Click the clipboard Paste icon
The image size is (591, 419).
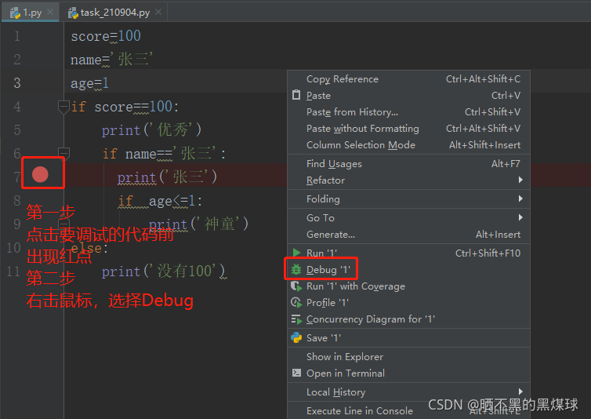point(296,95)
